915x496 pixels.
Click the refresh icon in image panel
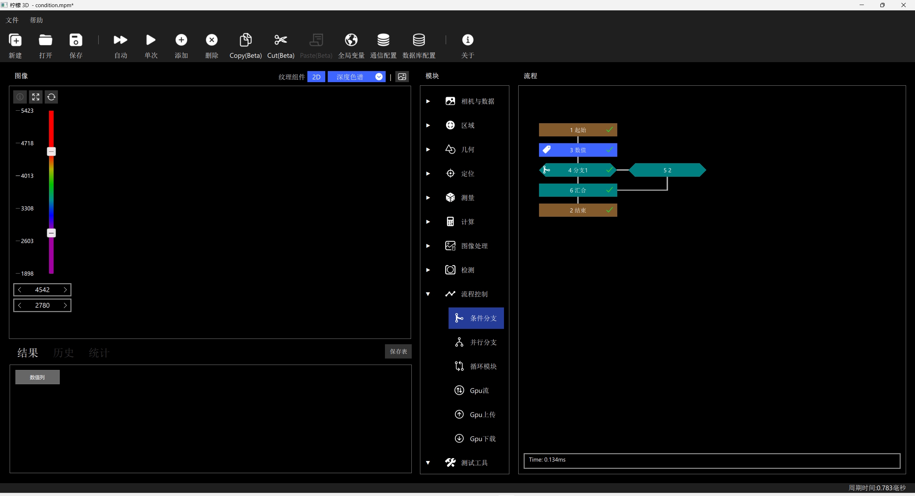(x=51, y=97)
